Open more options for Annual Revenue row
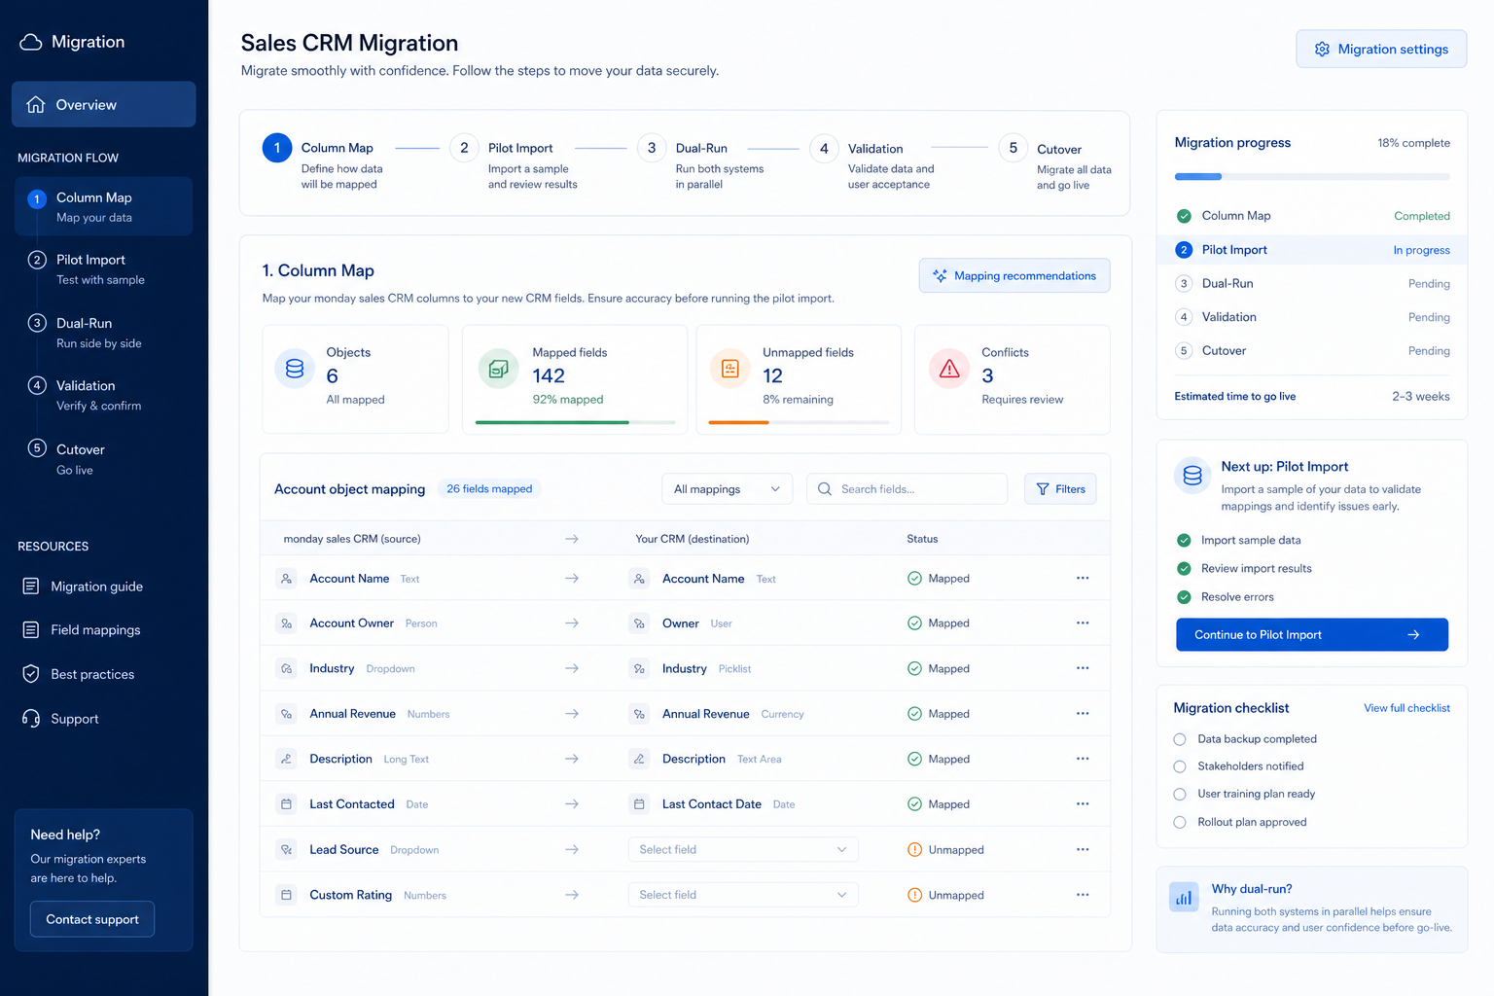Image resolution: width=1494 pixels, height=996 pixels. (1083, 713)
